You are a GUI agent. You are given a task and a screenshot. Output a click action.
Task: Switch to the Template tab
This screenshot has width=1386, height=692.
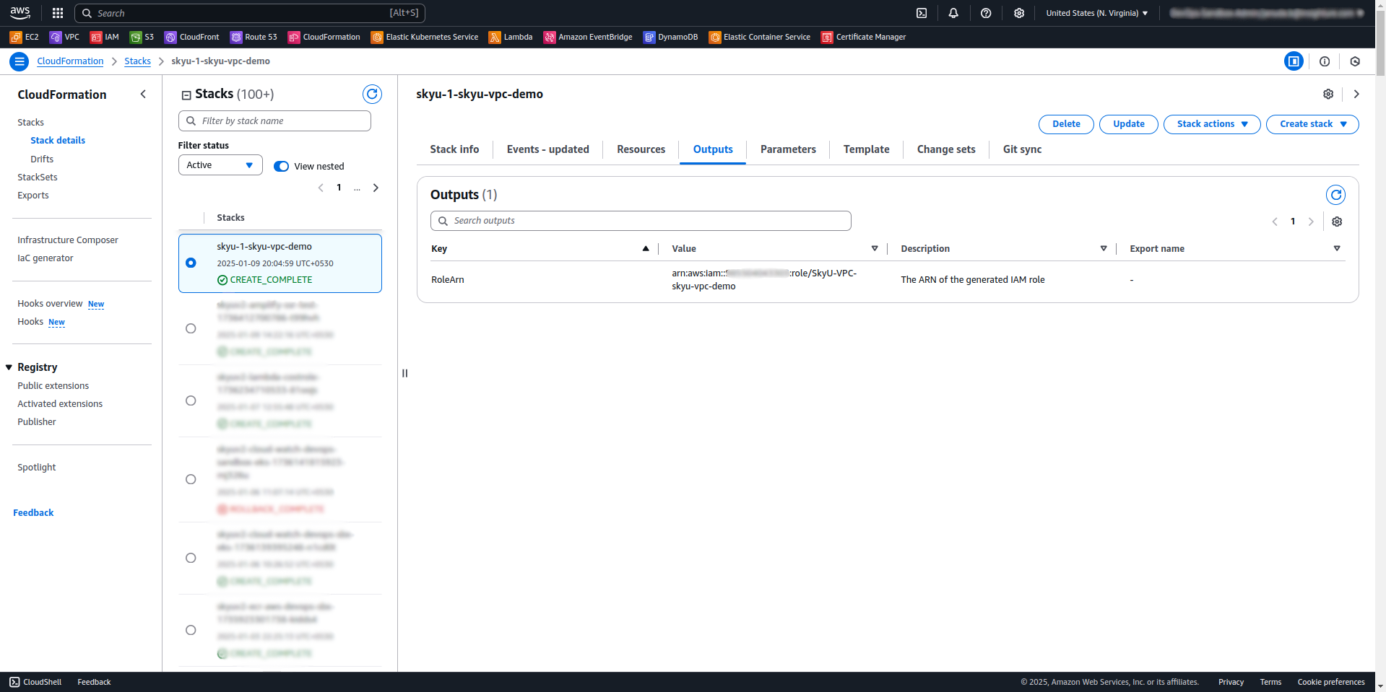tap(867, 149)
